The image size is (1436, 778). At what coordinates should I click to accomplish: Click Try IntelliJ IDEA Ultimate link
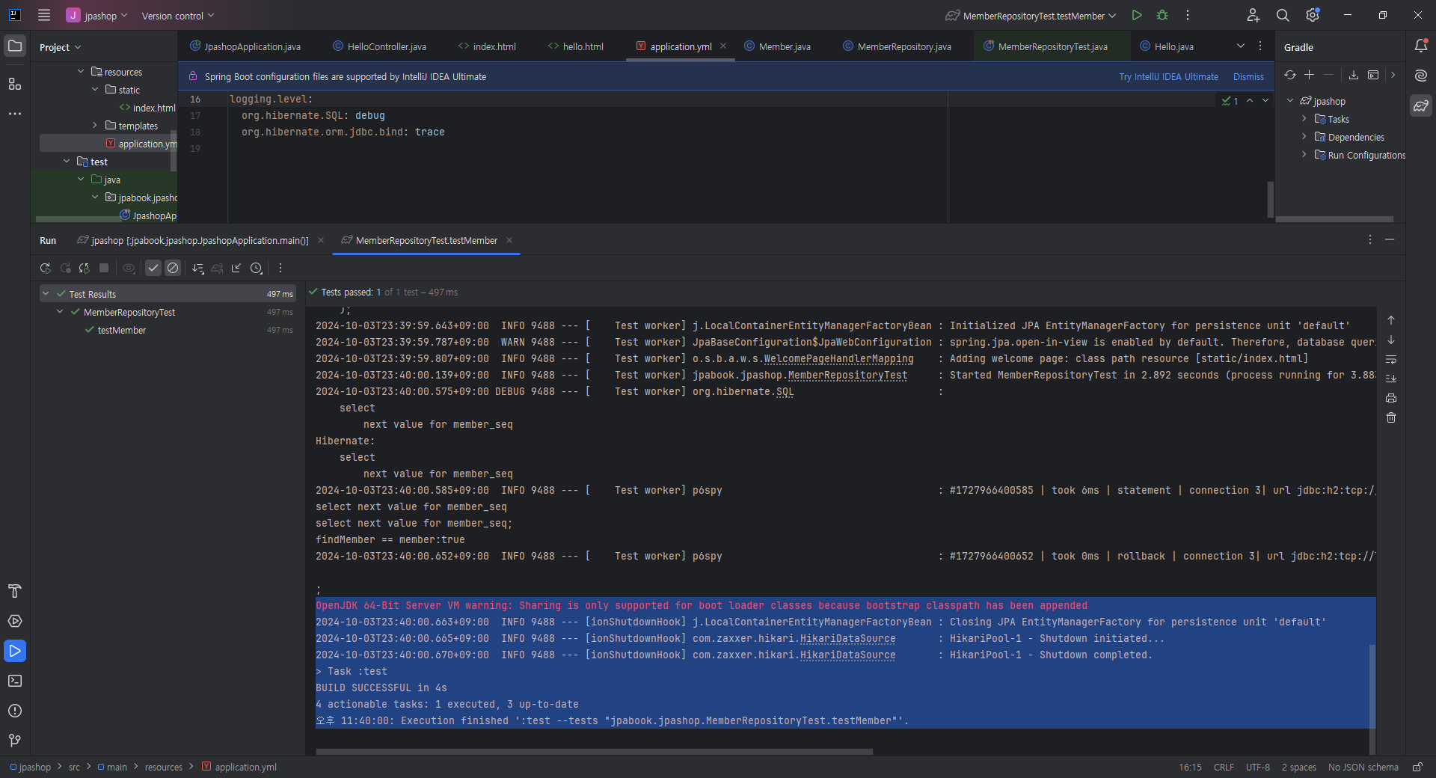[x=1168, y=77]
